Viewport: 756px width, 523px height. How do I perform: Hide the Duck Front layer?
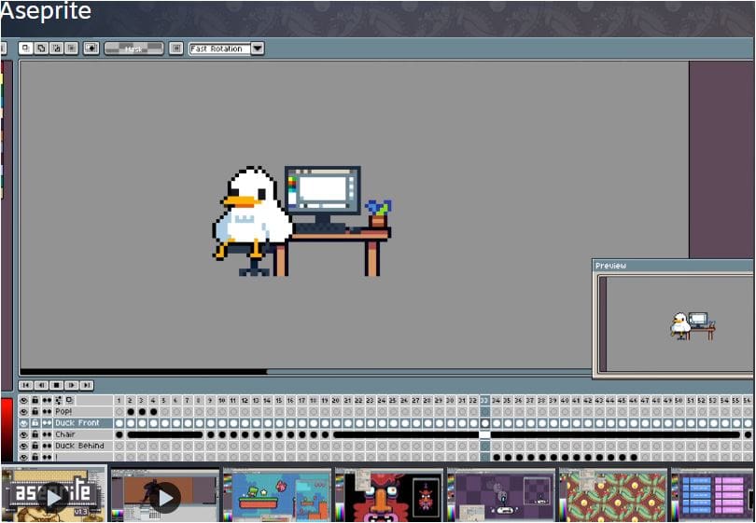[23, 423]
